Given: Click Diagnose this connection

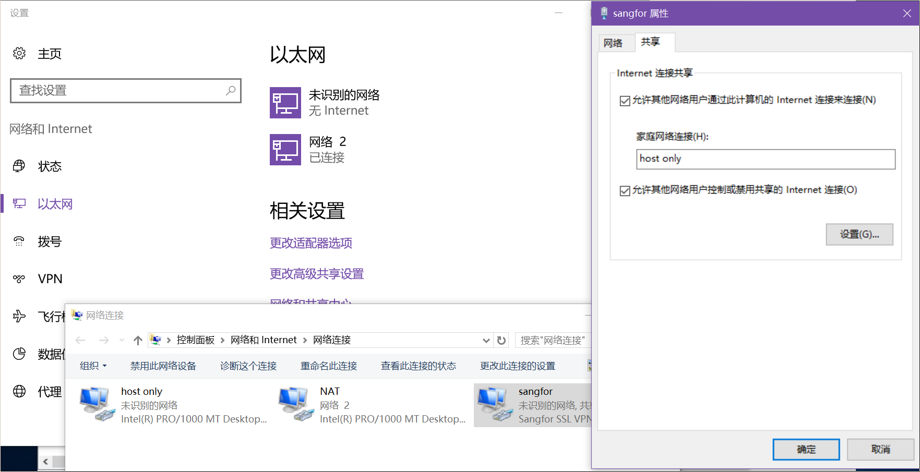Looking at the screenshot, I should coord(248,366).
